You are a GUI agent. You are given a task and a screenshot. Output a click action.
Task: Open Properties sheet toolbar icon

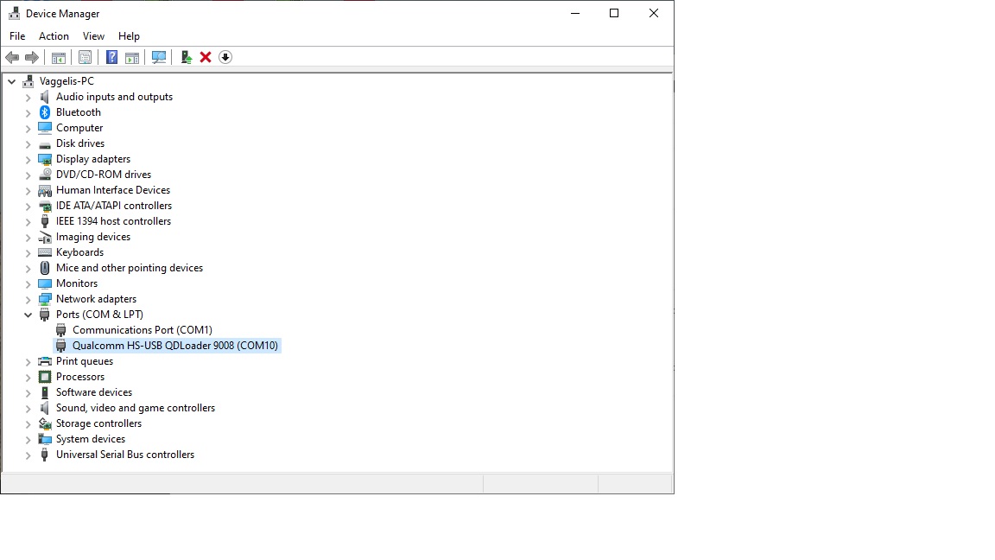point(85,57)
